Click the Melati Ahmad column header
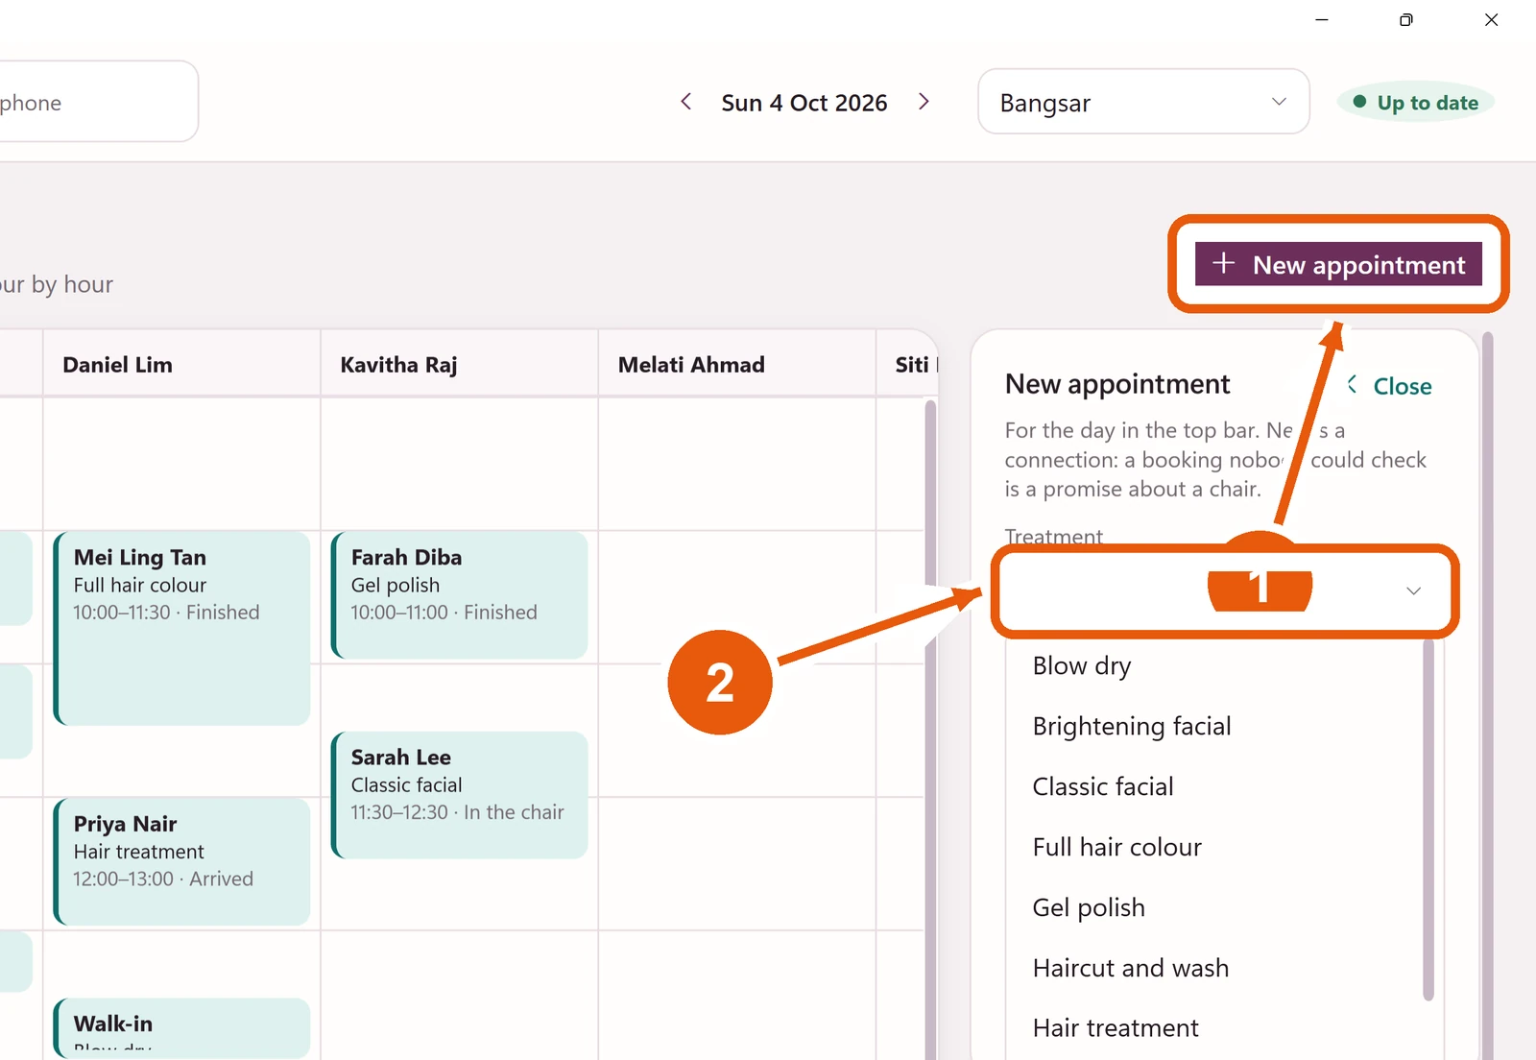The width and height of the screenshot is (1536, 1060). (x=736, y=365)
